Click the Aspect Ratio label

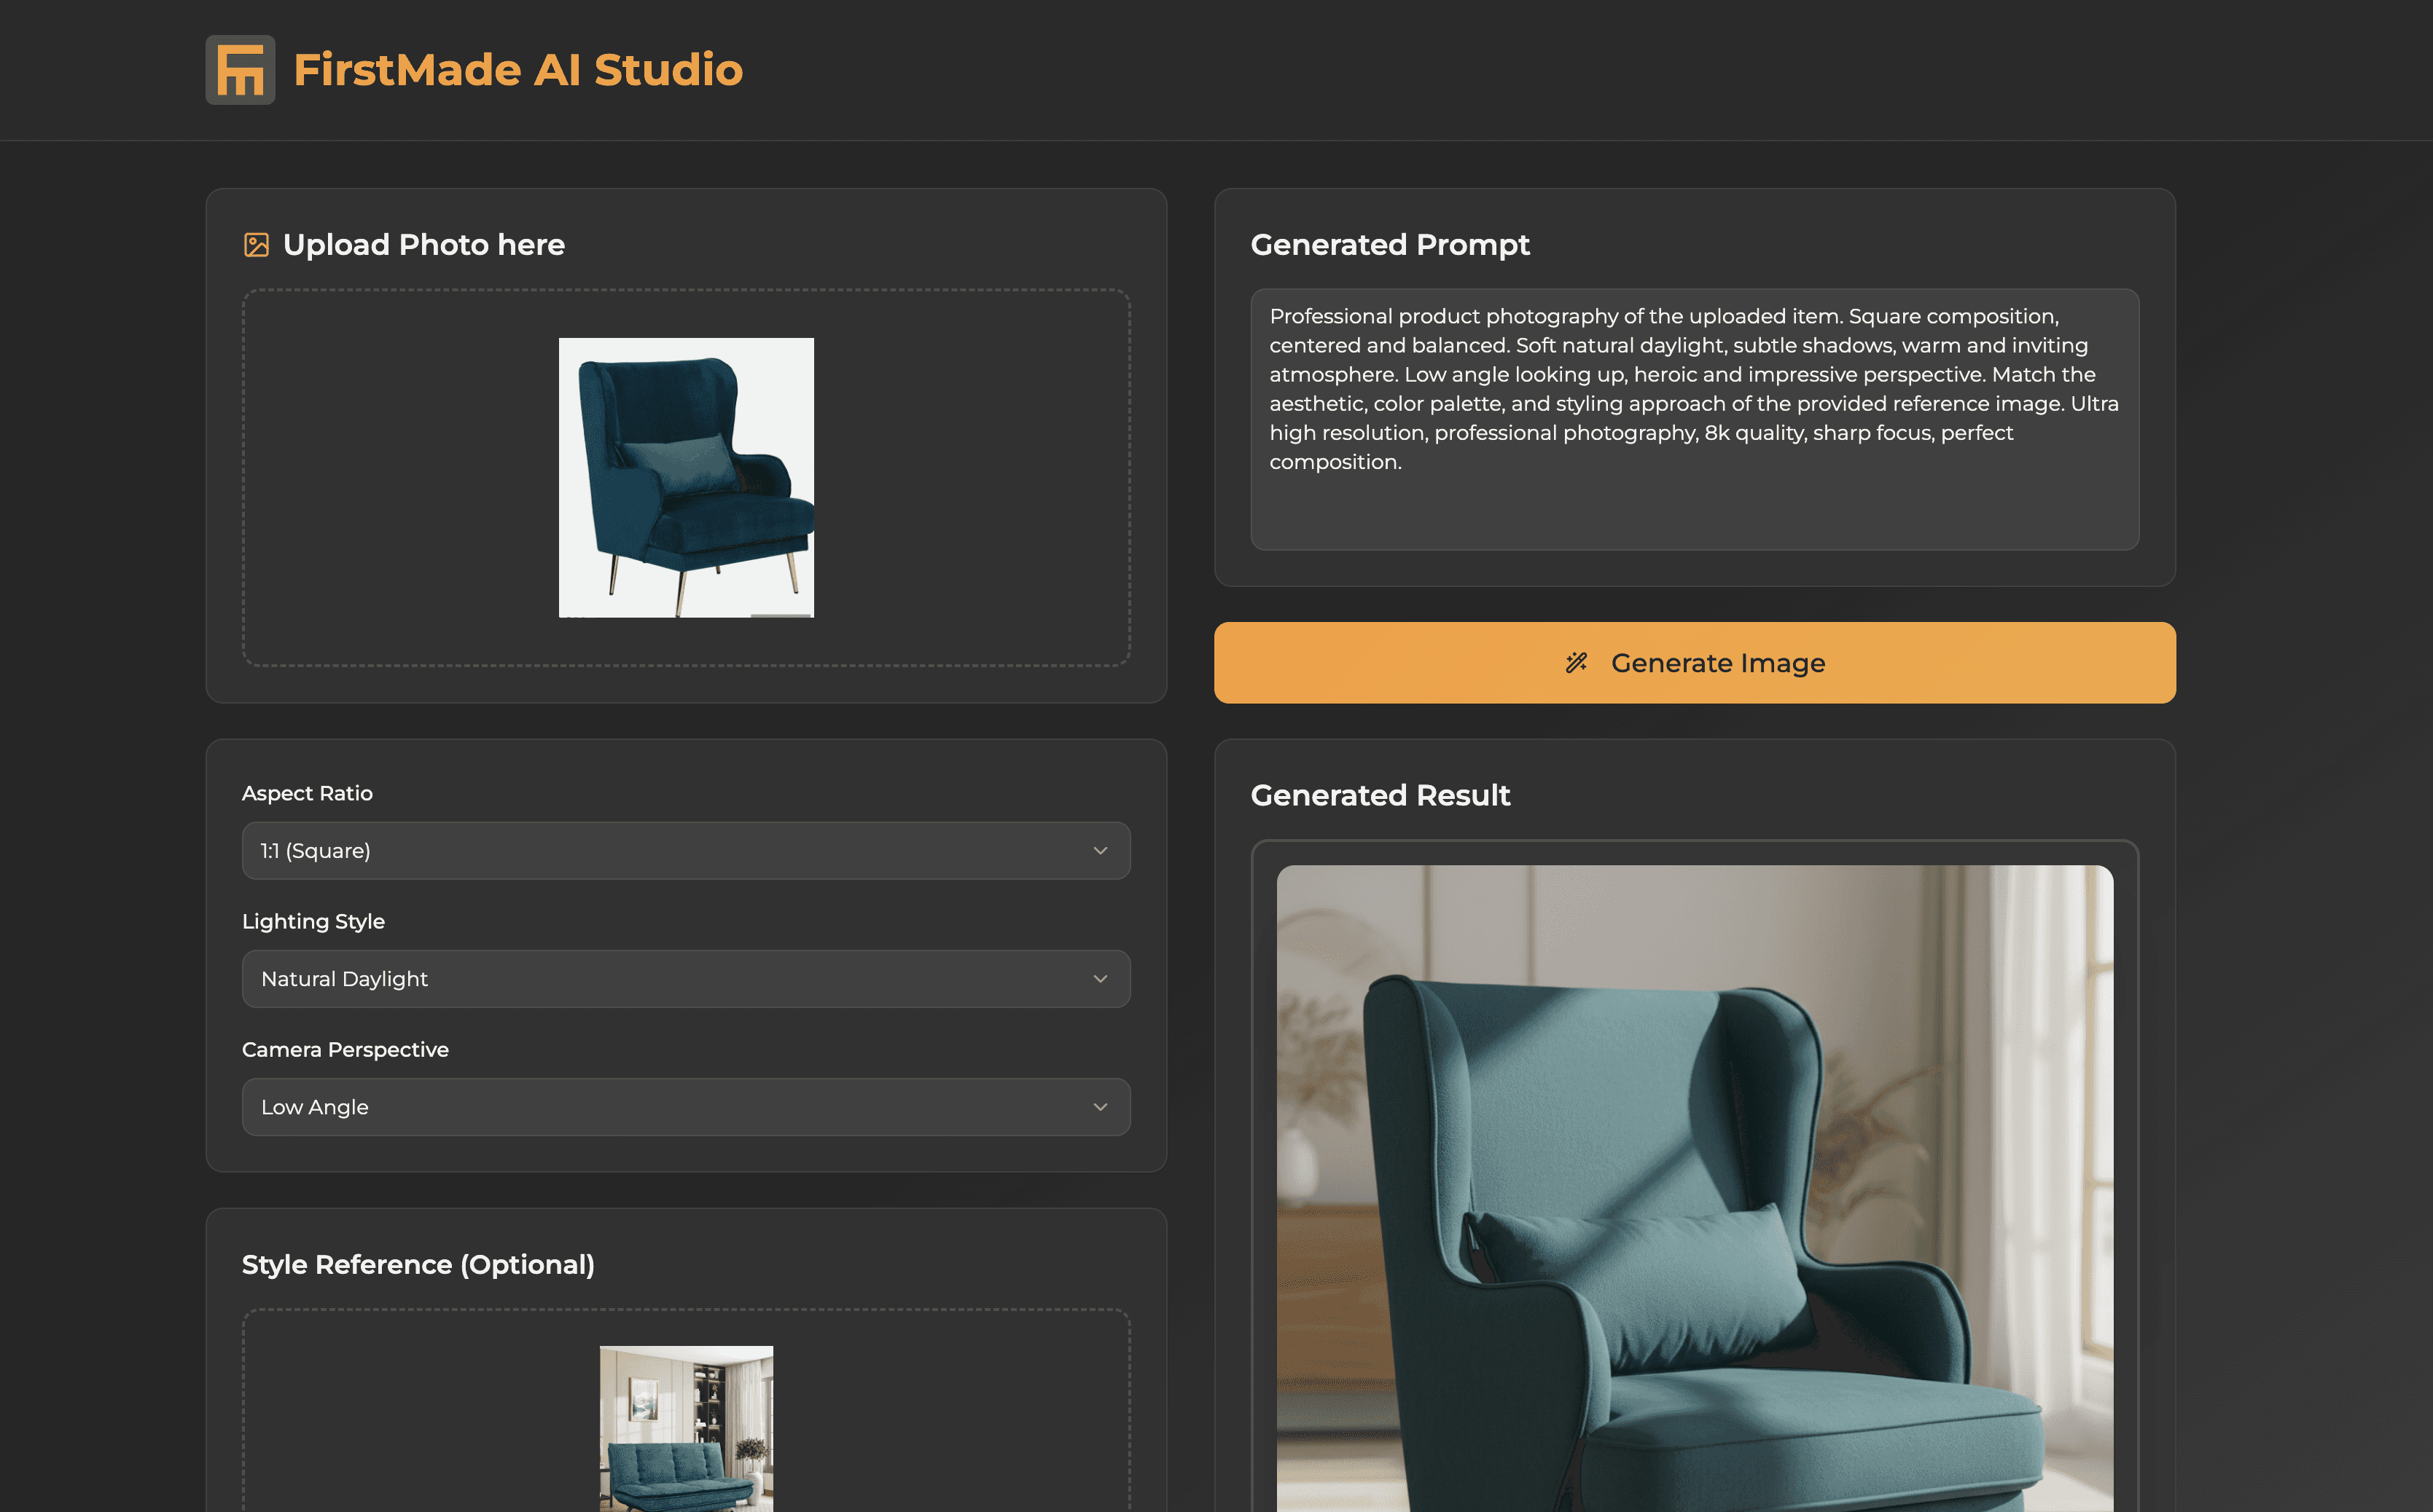[x=308, y=793]
